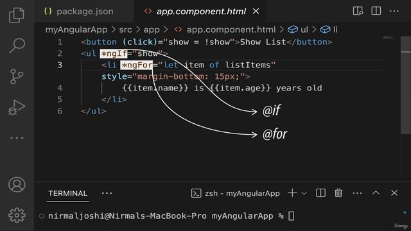Viewport: 411px width, 231px height.
Task: Open the panel's hidden views ellipsis
Action: 107,193
